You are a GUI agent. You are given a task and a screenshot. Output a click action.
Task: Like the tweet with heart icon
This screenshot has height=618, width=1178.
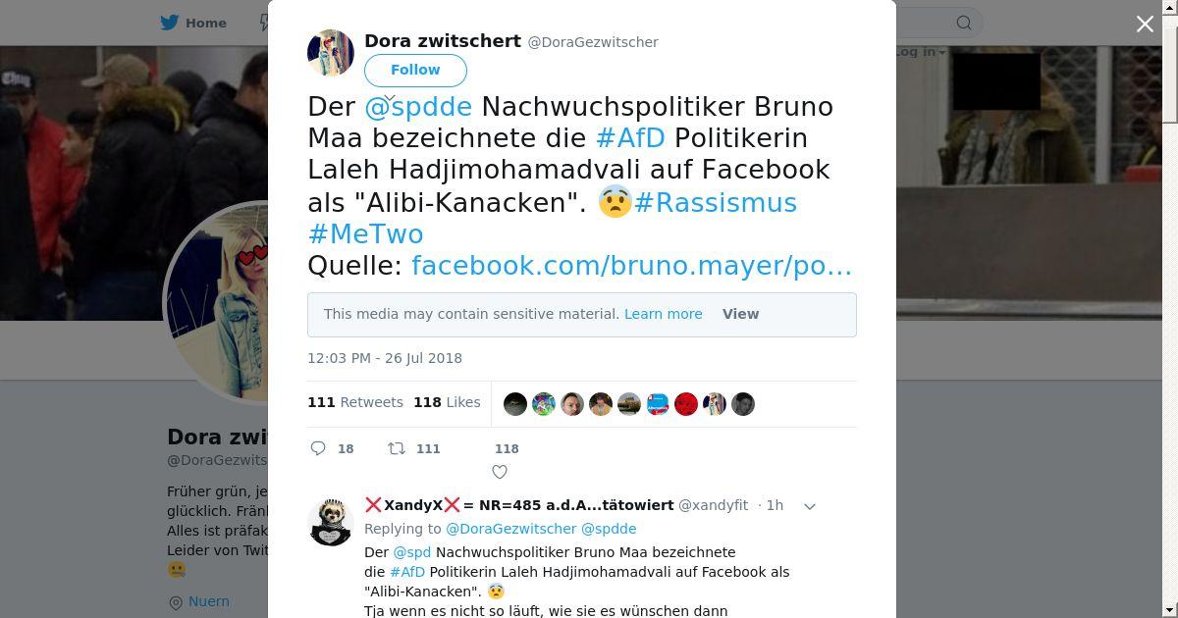[499, 472]
